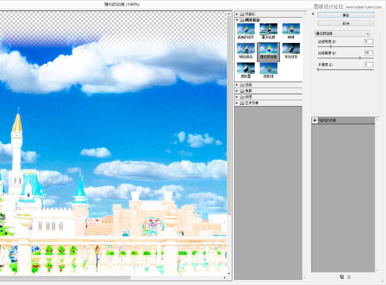The height and width of the screenshot is (285, 386).
Task: Adjust the 平滑度 slider handle
Action: point(318,70)
